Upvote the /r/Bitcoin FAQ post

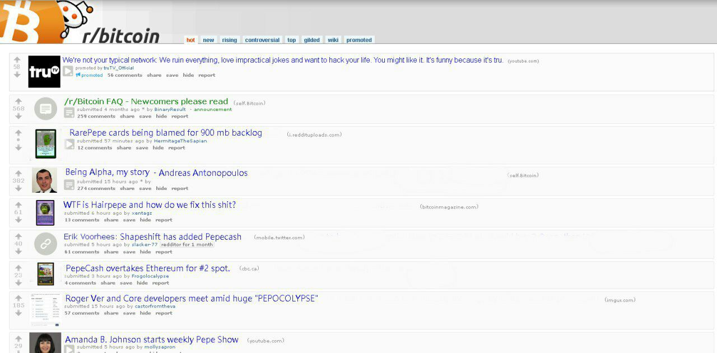click(18, 101)
